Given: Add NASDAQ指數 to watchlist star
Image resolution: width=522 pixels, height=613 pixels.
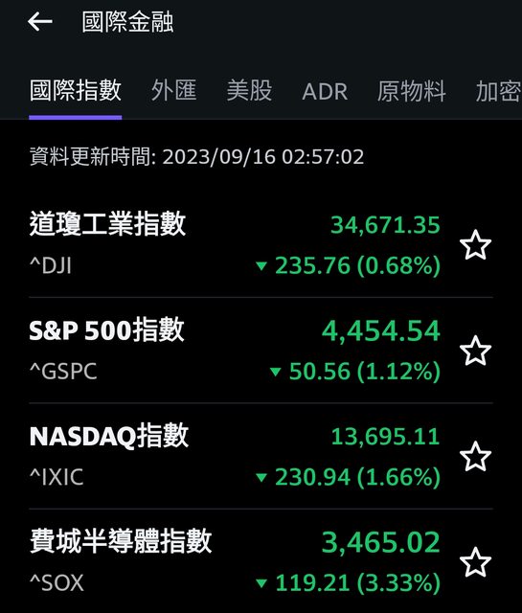Looking at the screenshot, I should (x=475, y=456).
